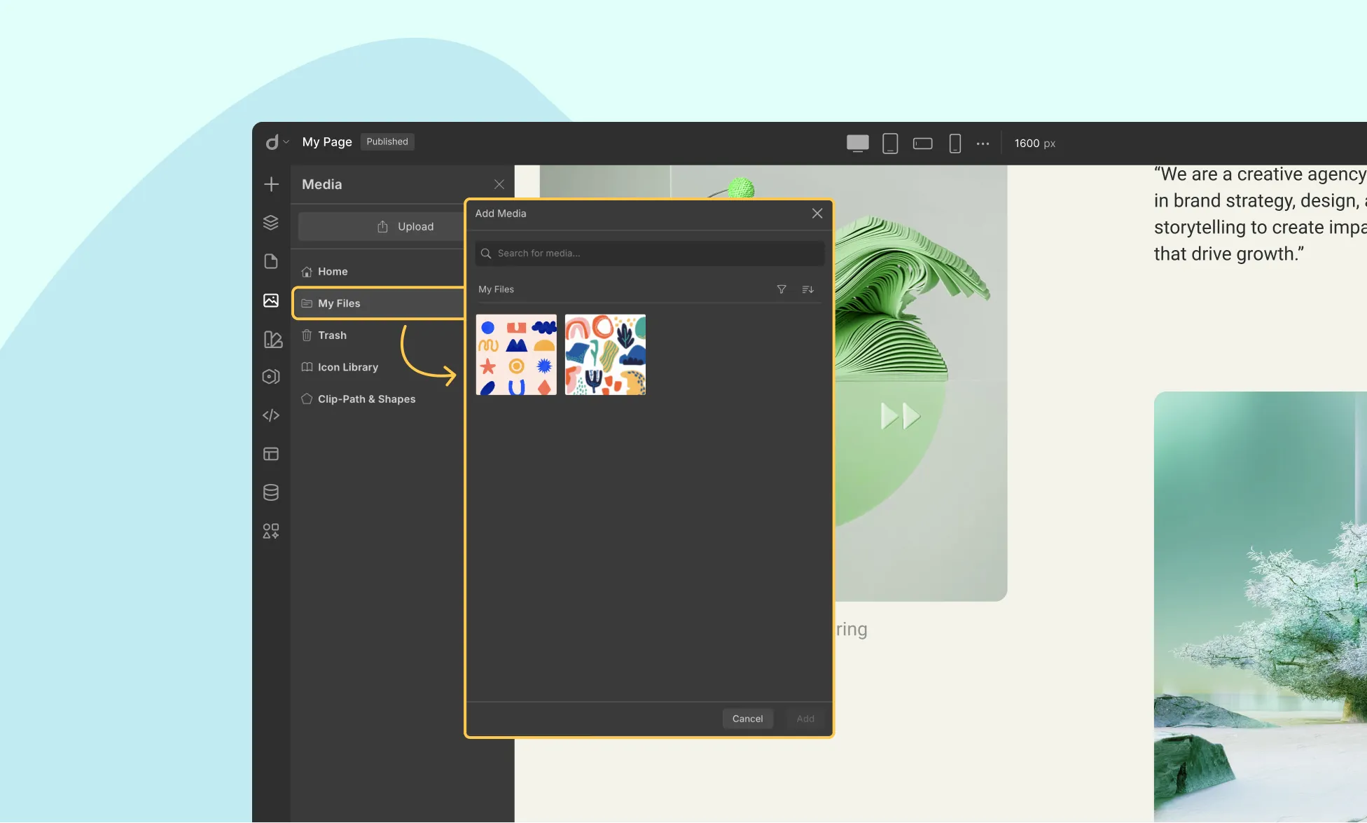The height and width of the screenshot is (823, 1367).
Task: Open more breakpoints ellipsis menu
Action: [x=983, y=143]
